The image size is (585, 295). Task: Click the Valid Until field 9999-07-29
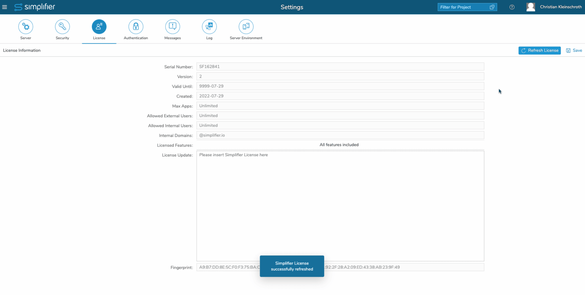pos(340,86)
